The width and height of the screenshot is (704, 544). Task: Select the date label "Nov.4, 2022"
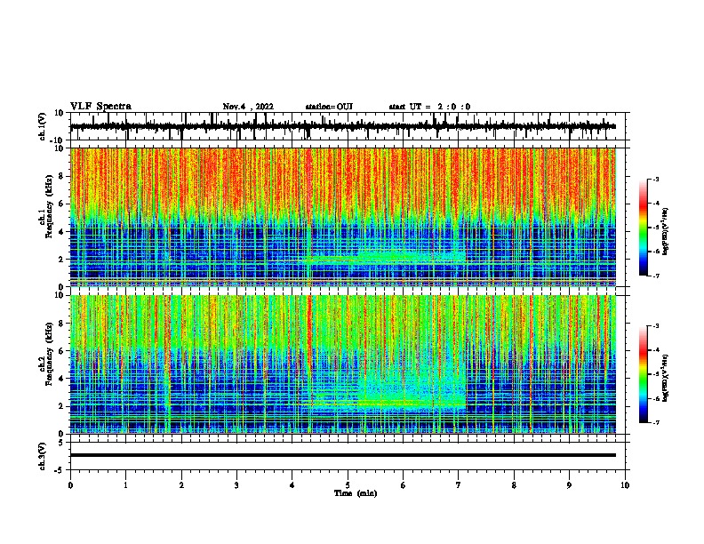pyautogui.click(x=248, y=107)
